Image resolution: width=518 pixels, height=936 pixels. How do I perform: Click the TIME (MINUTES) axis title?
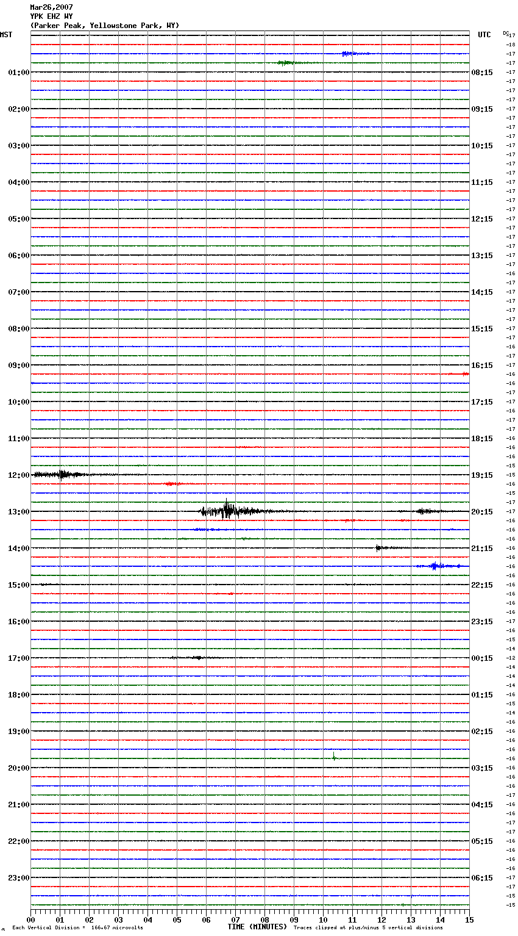click(x=257, y=927)
